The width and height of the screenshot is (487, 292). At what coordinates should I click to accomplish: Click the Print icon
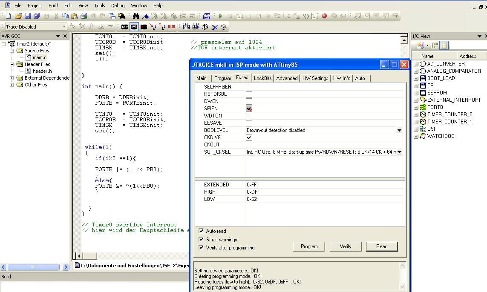[84, 16]
